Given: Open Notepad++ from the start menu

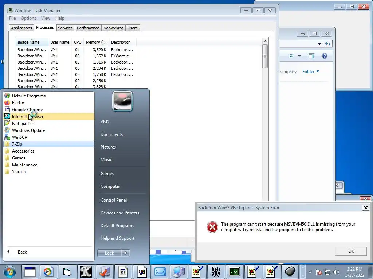Looking at the screenshot, I should [49, 124].
